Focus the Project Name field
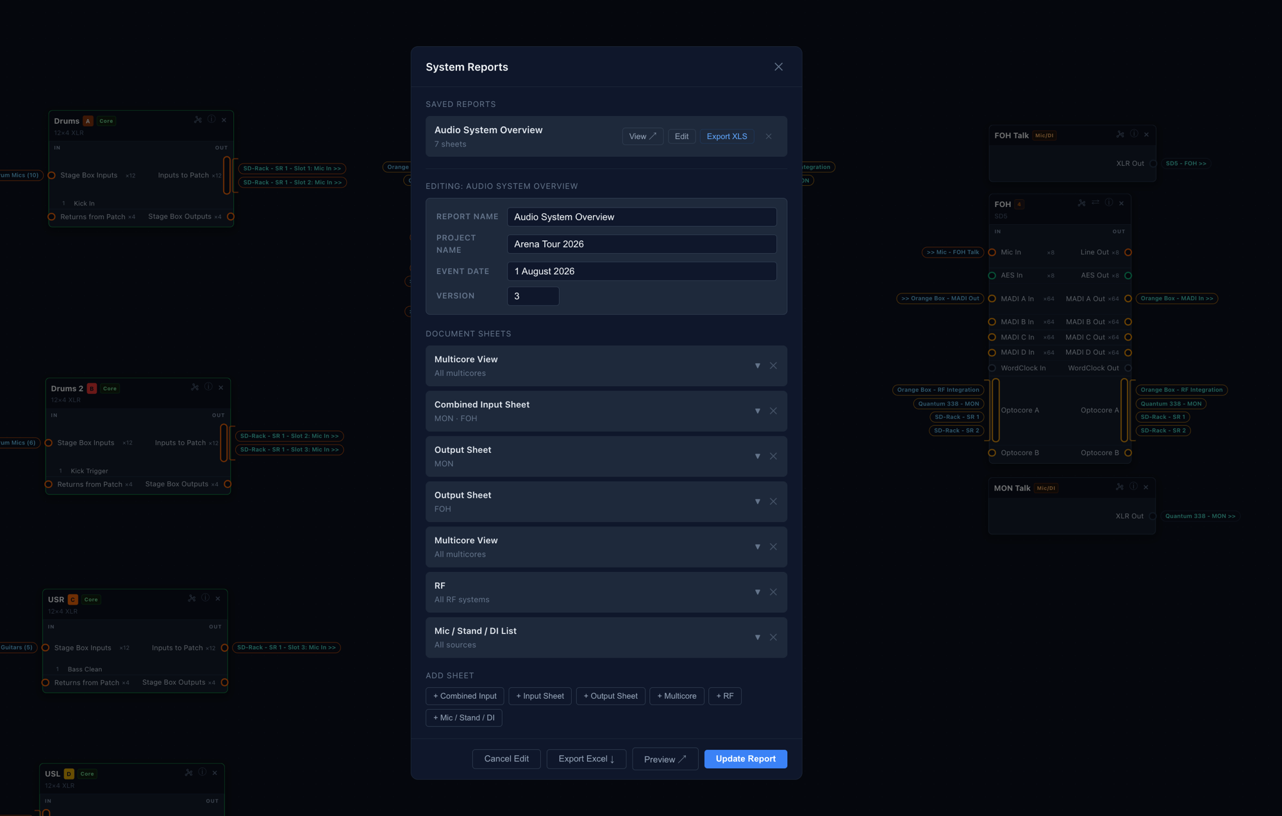This screenshot has width=1282, height=816. coord(642,244)
